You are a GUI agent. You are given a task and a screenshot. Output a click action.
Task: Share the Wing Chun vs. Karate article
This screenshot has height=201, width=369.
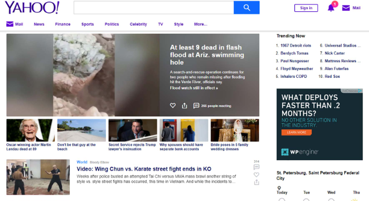click(257, 182)
